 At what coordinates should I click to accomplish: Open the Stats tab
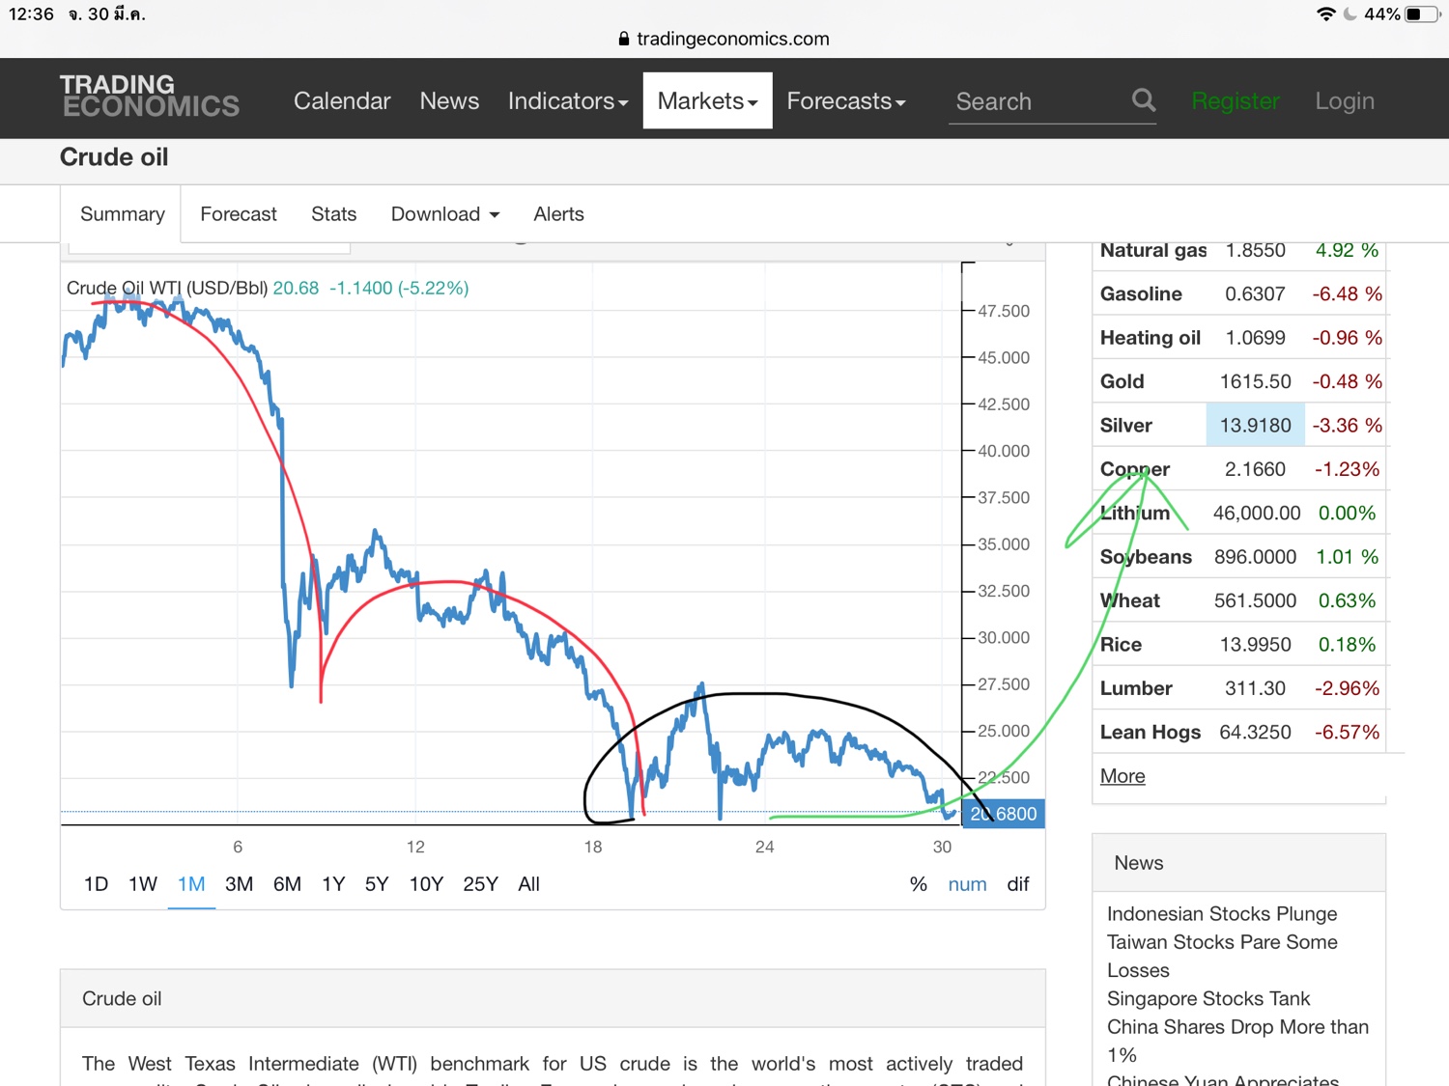(x=333, y=214)
